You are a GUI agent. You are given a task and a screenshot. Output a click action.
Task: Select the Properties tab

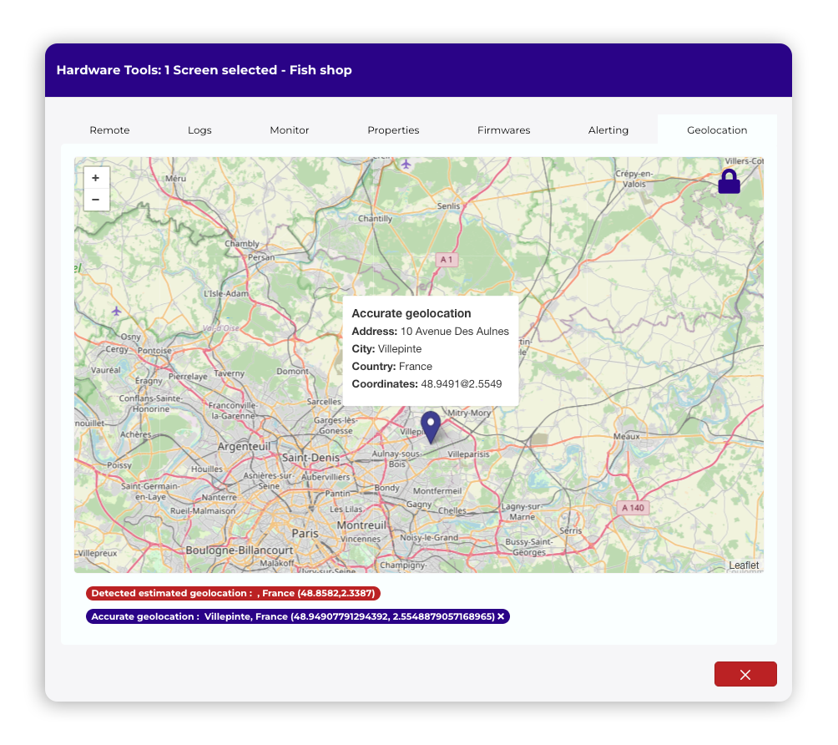pos(393,130)
